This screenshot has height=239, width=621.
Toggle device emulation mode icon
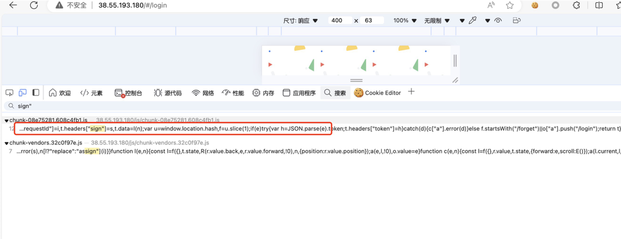(x=22, y=93)
